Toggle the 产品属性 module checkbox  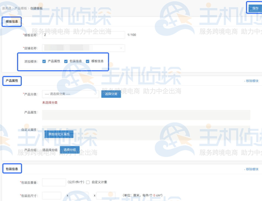(44, 61)
